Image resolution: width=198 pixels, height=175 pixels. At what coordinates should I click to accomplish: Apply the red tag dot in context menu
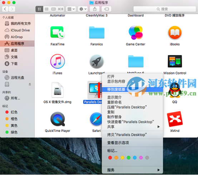pyautogui.click(x=110, y=158)
